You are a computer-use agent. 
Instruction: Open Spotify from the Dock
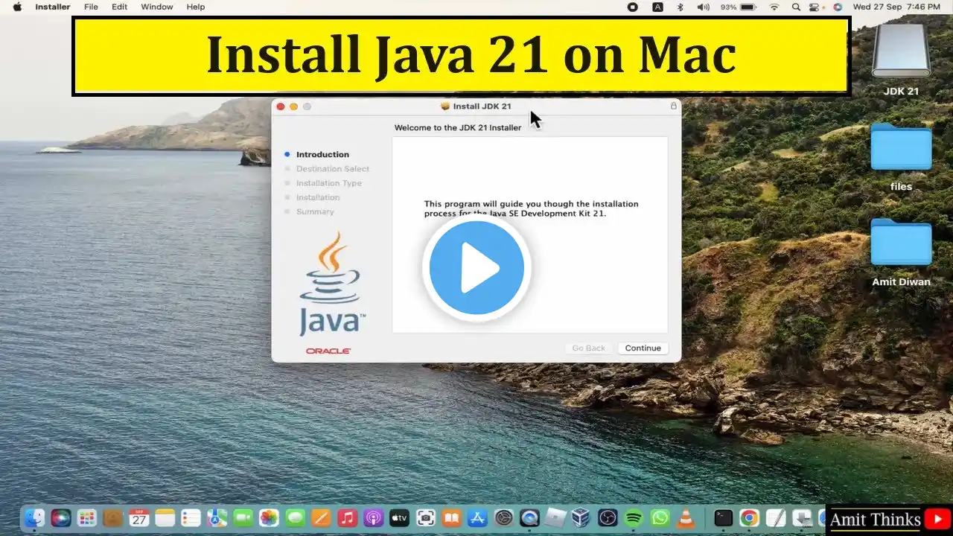tap(634, 518)
